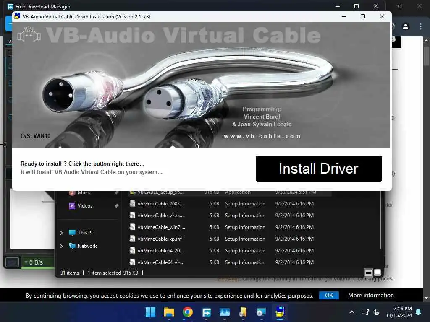The height and width of the screenshot is (322, 430).
Task: Minimize the VB-Audio installer window
Action: pos(343,16)
